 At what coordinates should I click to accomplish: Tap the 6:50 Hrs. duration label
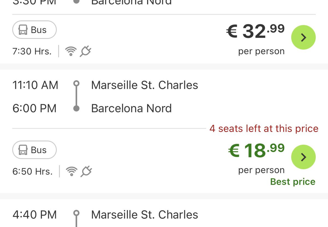coord(32,171)
